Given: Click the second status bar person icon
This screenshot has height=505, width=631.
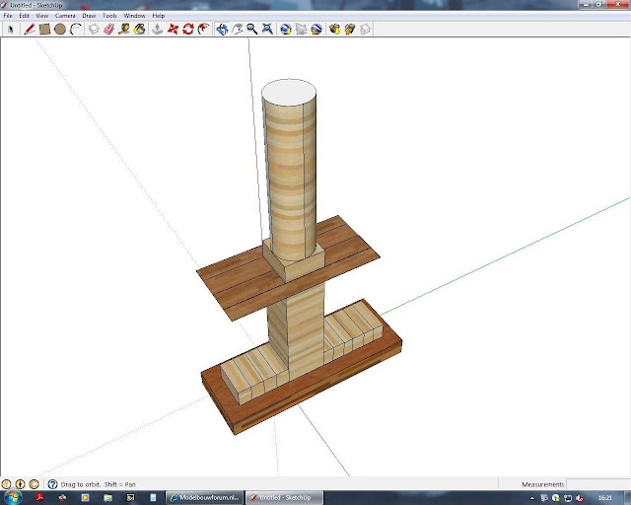Looking at the screenshot, I should [20, 484].
